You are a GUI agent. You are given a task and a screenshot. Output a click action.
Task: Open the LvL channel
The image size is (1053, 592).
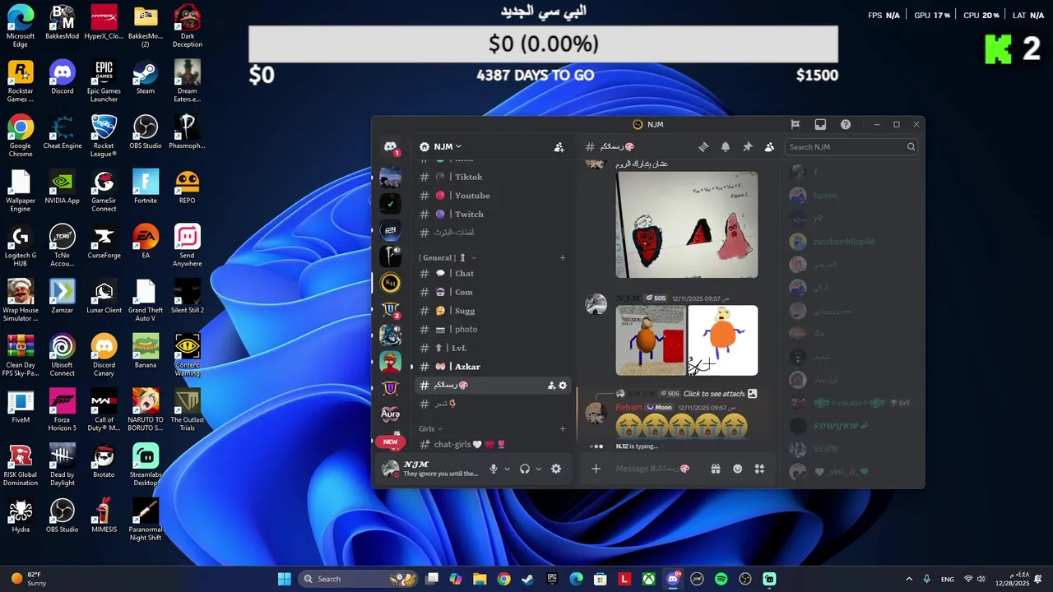[x=492, y=348]
